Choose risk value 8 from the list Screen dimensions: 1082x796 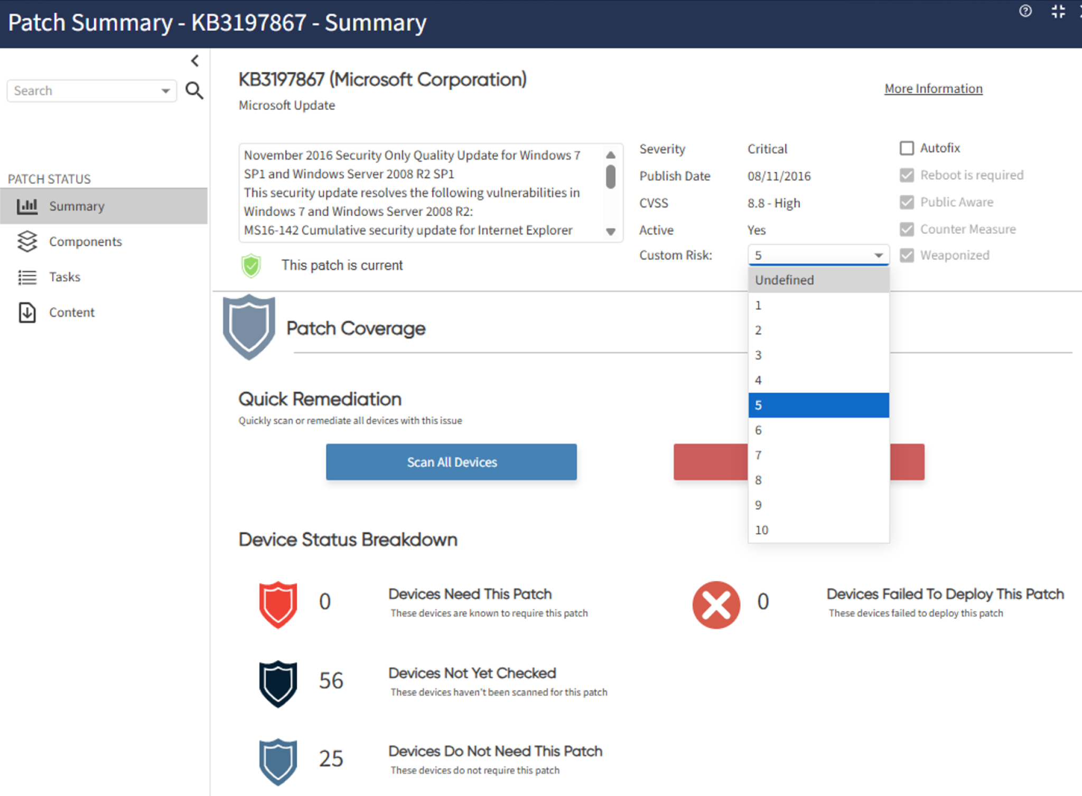click(818, 480)
